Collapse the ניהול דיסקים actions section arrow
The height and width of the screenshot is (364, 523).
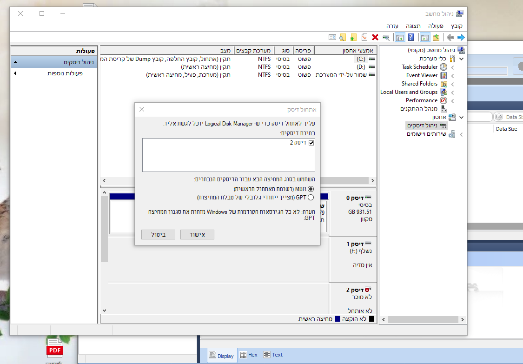point(15,62)
